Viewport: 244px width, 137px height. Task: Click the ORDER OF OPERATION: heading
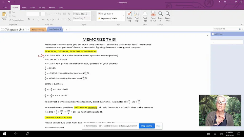pyautogui.click(x=58, y=118)
